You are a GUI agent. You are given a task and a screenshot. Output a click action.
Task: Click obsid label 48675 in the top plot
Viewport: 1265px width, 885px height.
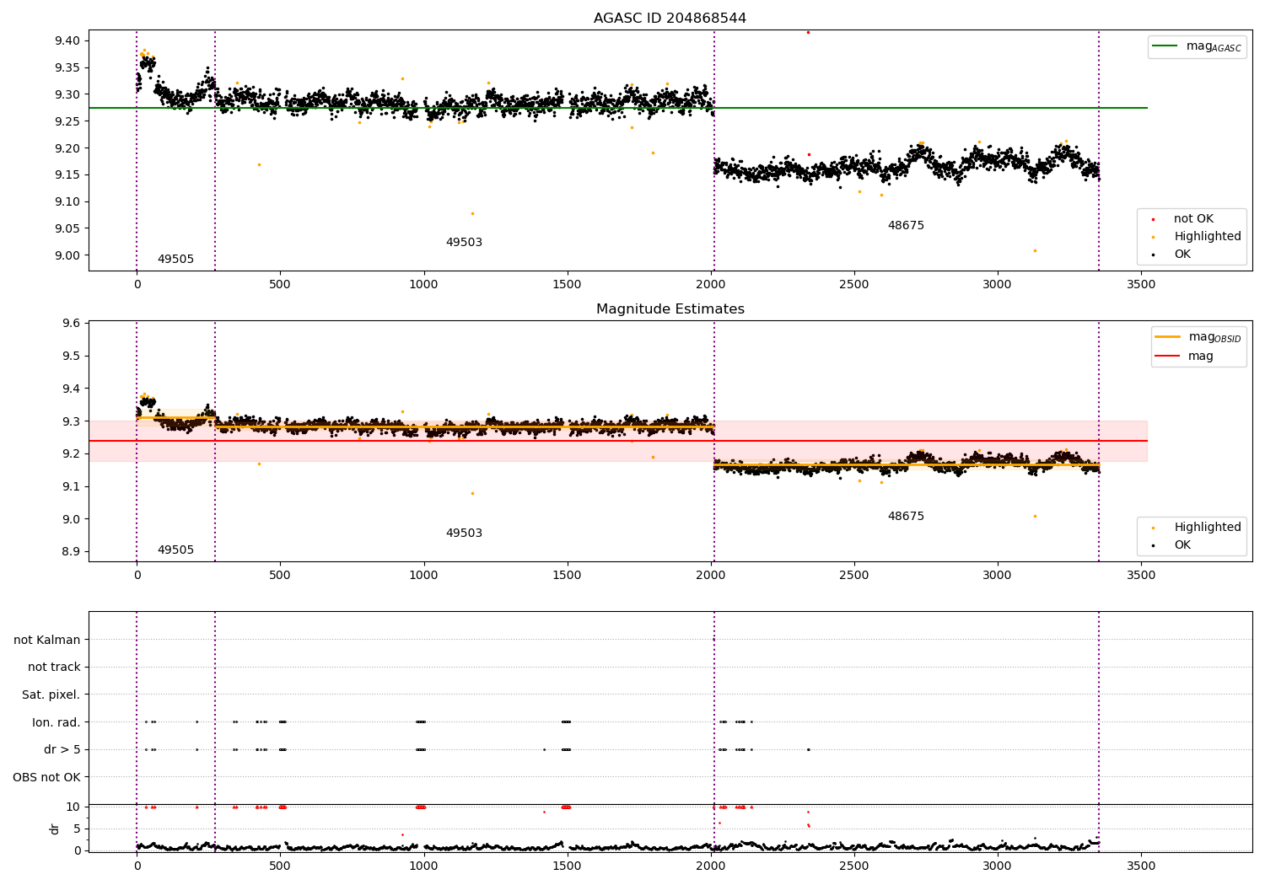click(x=906, y=225)
